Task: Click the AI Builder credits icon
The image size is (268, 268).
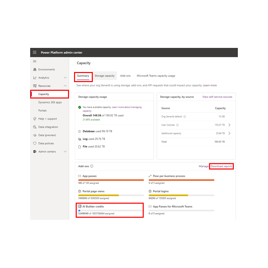Action: pyautogui.click(x=80, y=206)
